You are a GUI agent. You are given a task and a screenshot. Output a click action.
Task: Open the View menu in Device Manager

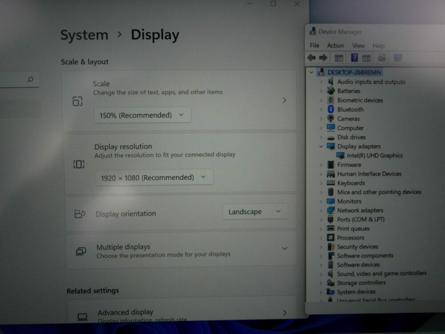[x=358, y=45]
